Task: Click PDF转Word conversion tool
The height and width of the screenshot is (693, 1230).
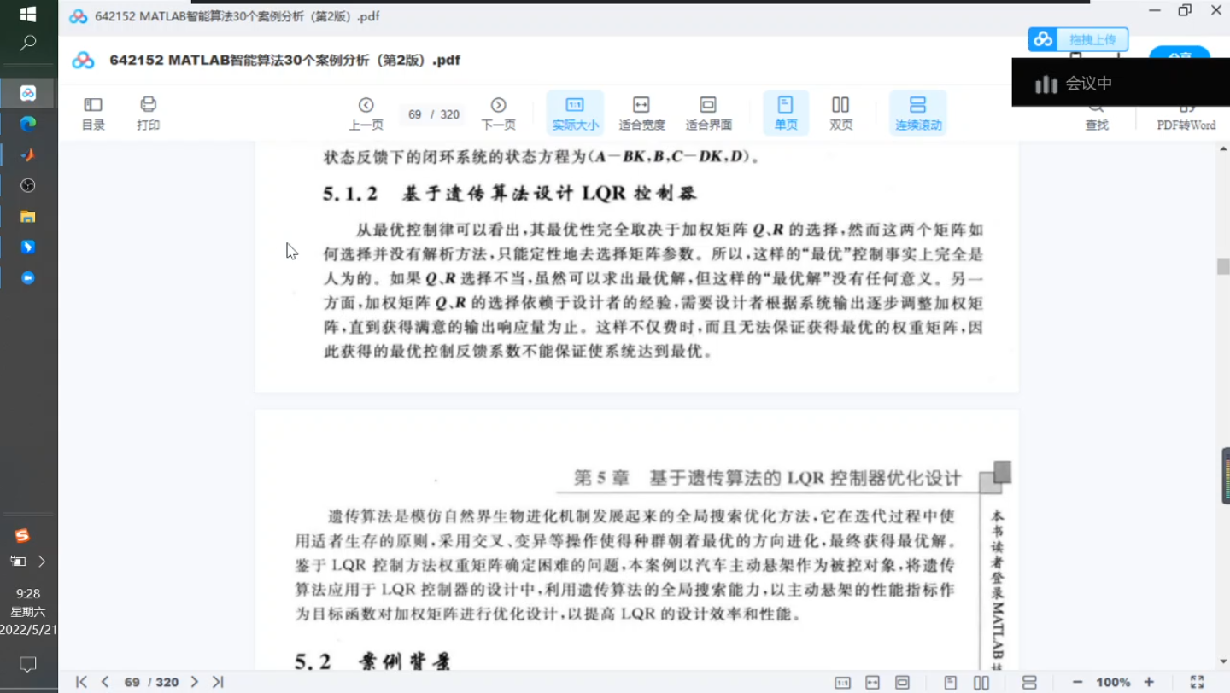Action: coord(1186,117)
